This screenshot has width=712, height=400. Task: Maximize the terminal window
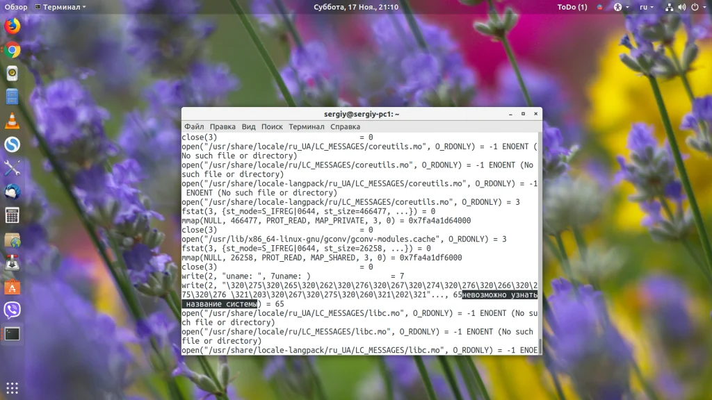click(x=523, y=114)
